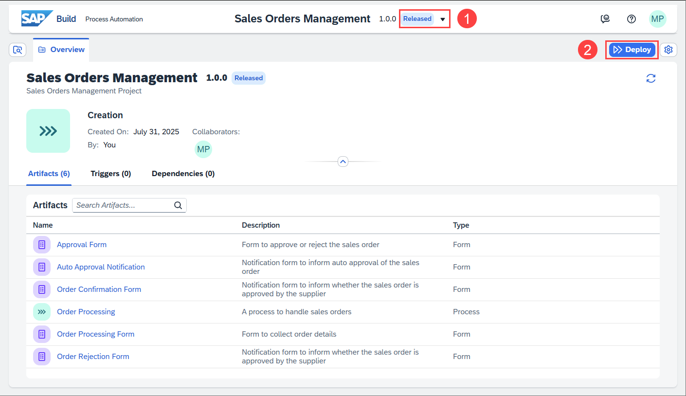The image size is (686, 396).
Task: Click the description 'A process to handle sales orders'
Action: point(297,312)
